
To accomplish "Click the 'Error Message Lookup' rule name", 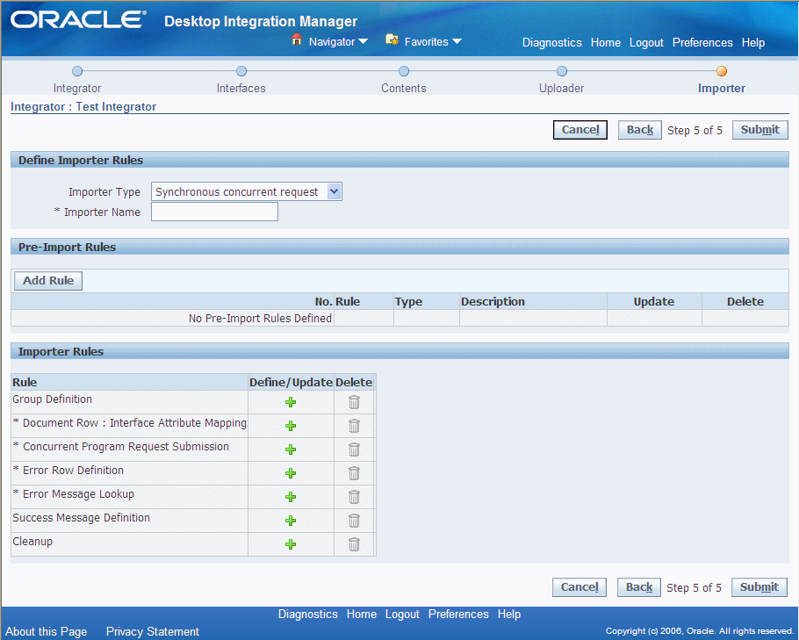I will coord(78,493).
